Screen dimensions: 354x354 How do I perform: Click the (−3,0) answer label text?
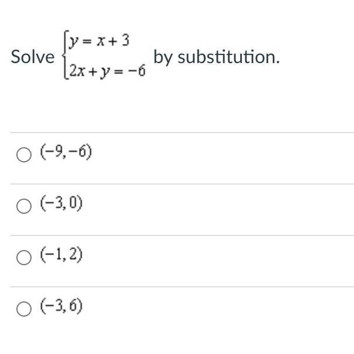click(61, 204)
